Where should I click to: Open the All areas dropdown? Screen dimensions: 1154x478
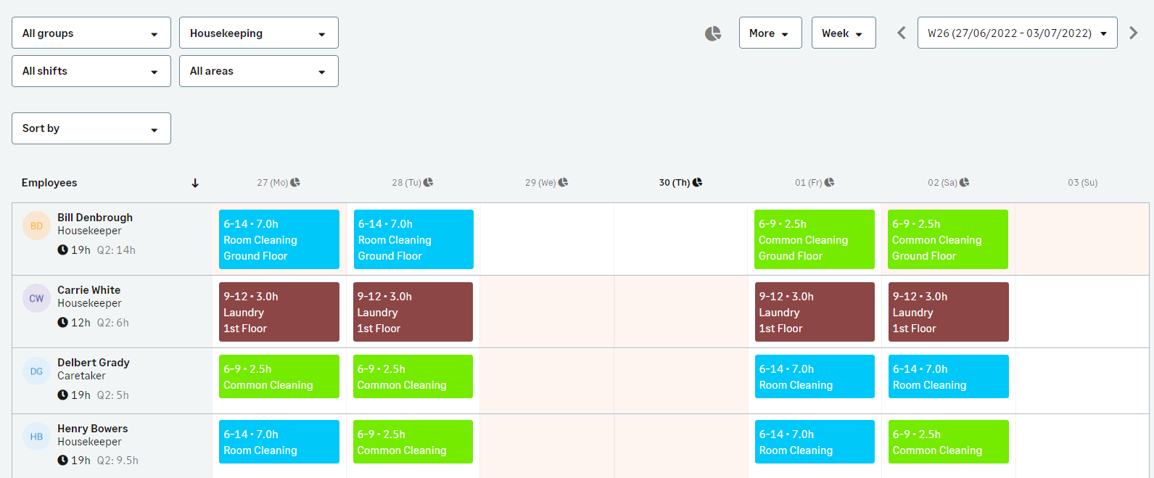tap(259, 71)
